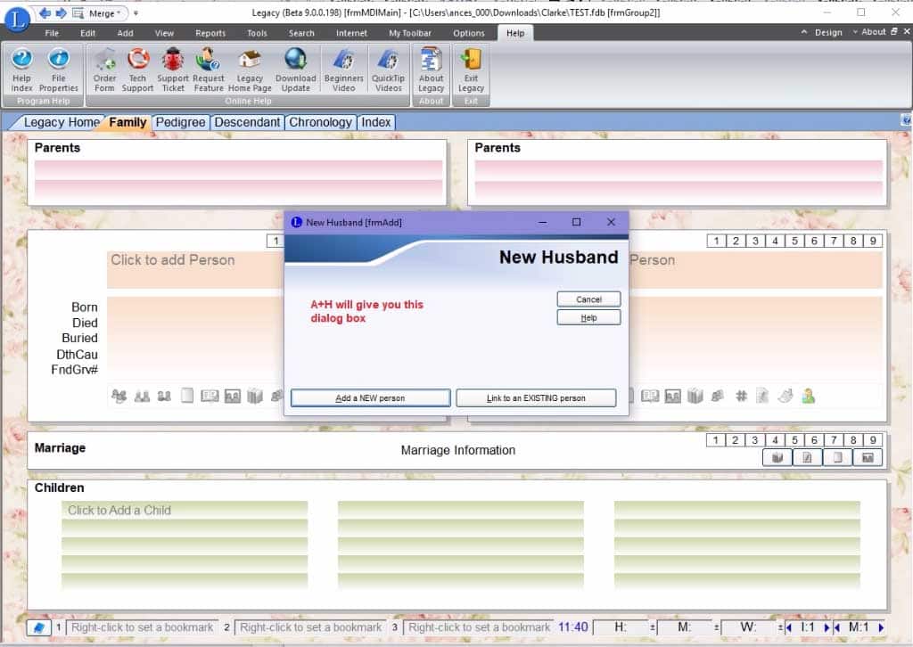Click Cancel in New Husband dialog
The image size is (913, 647).
(588, 299)
